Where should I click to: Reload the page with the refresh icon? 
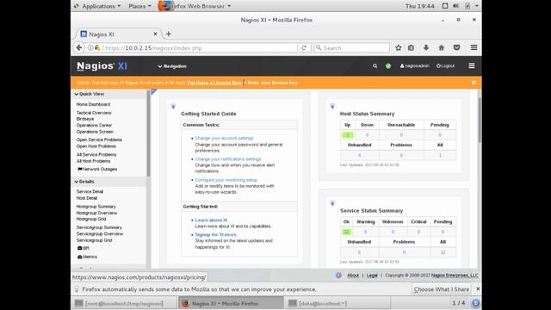coord(304,48)
